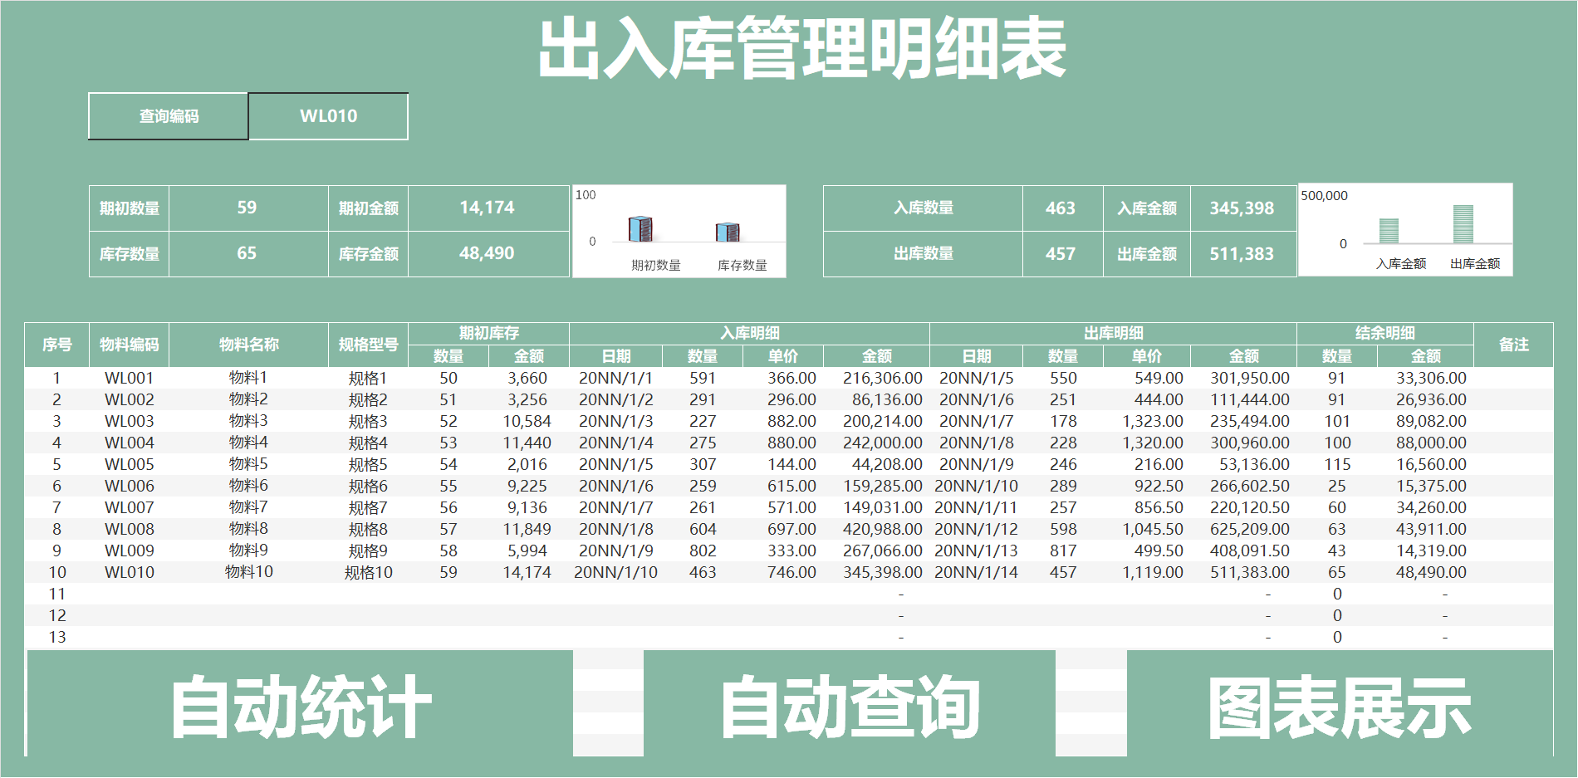
Task: Select the 入库数量 value 463
Action: tap(1063, 208)
